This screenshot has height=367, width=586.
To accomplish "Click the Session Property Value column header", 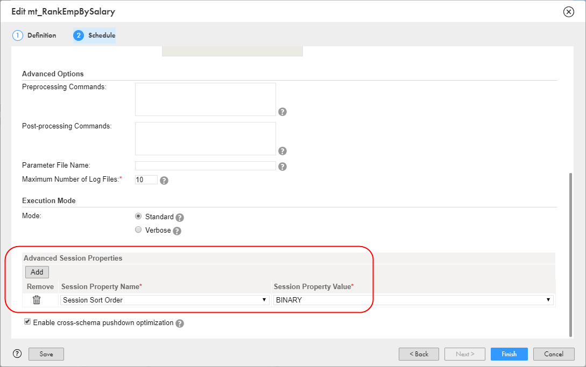I will [x=314, y=287].
